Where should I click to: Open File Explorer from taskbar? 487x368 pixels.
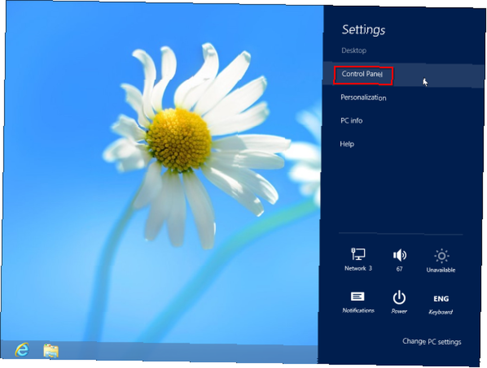51,350
